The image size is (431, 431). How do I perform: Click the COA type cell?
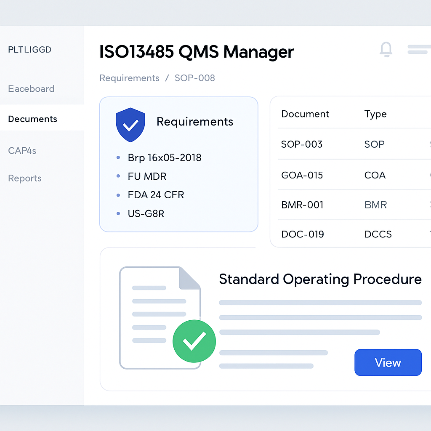tap(375, 175)
